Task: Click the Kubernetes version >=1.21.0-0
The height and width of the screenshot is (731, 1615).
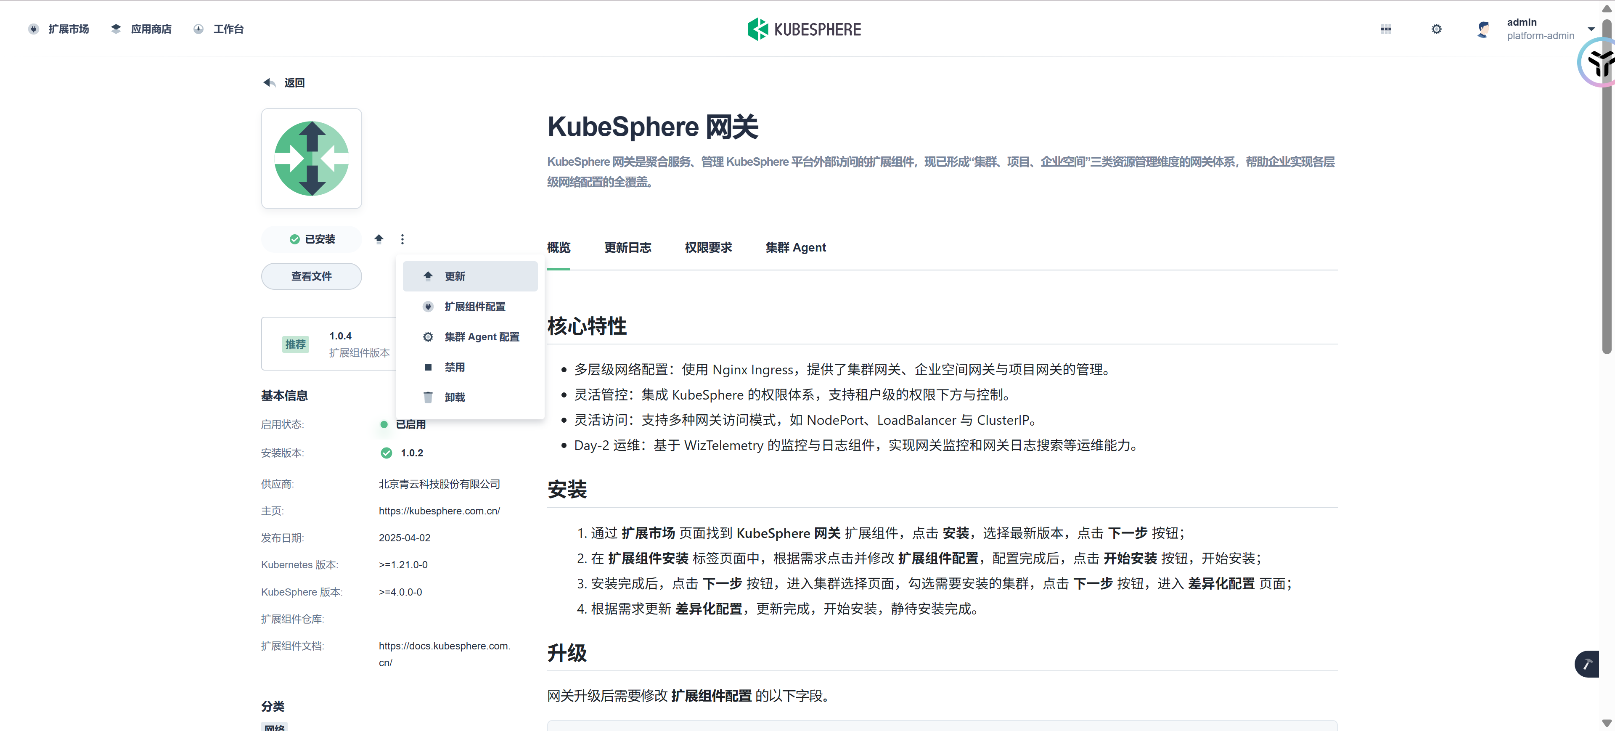Action: (x=403, y=565)
